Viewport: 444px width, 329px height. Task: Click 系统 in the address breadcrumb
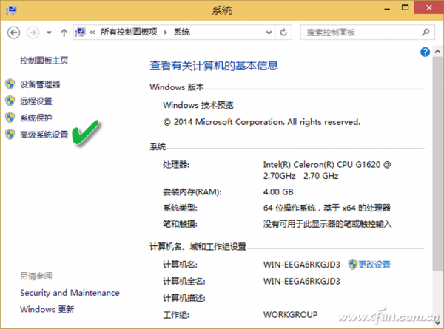pos(182,32)
